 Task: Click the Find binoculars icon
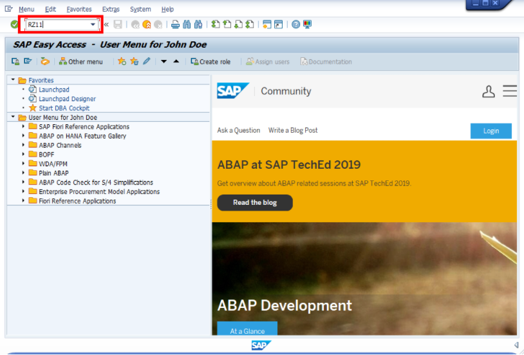pyautogui.click(x=187, y=24)
